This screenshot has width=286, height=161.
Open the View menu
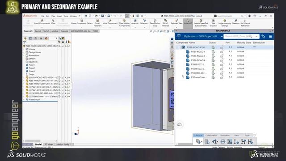click(53, 16)
